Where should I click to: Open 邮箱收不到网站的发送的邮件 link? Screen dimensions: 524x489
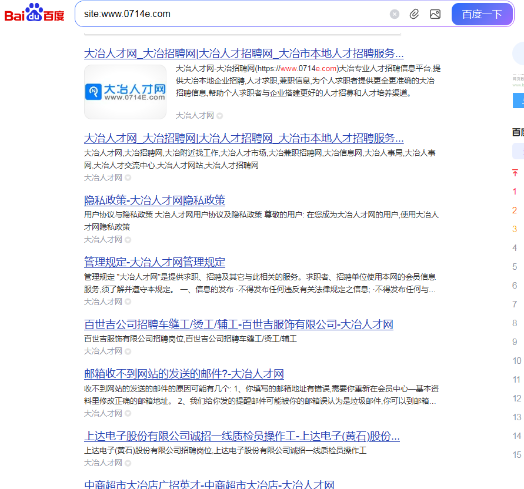click(184, 374)
